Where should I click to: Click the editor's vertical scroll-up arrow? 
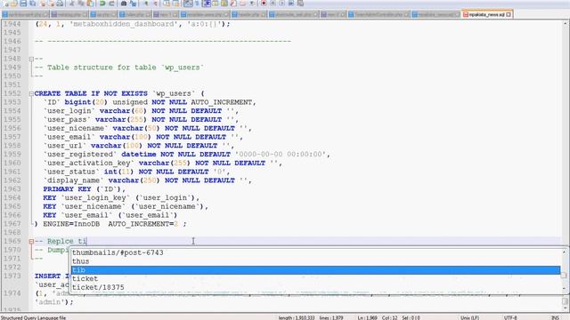[566, 23]
